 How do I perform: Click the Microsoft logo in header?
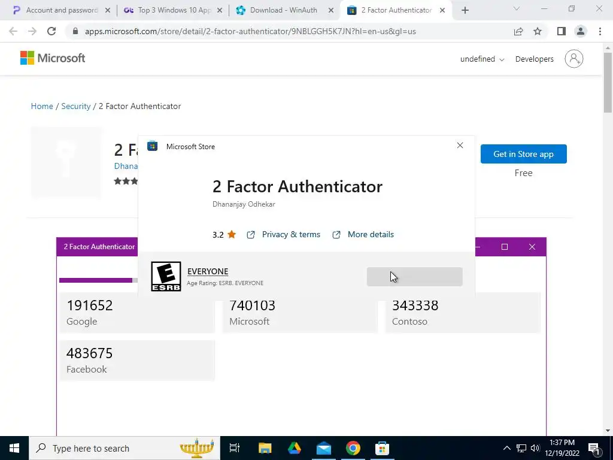click(53, 58)
